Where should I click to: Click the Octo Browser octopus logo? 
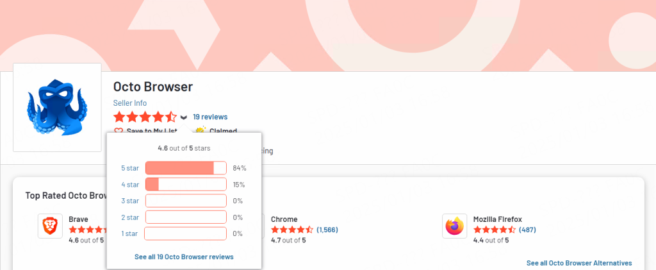click(x=57, y=107)
